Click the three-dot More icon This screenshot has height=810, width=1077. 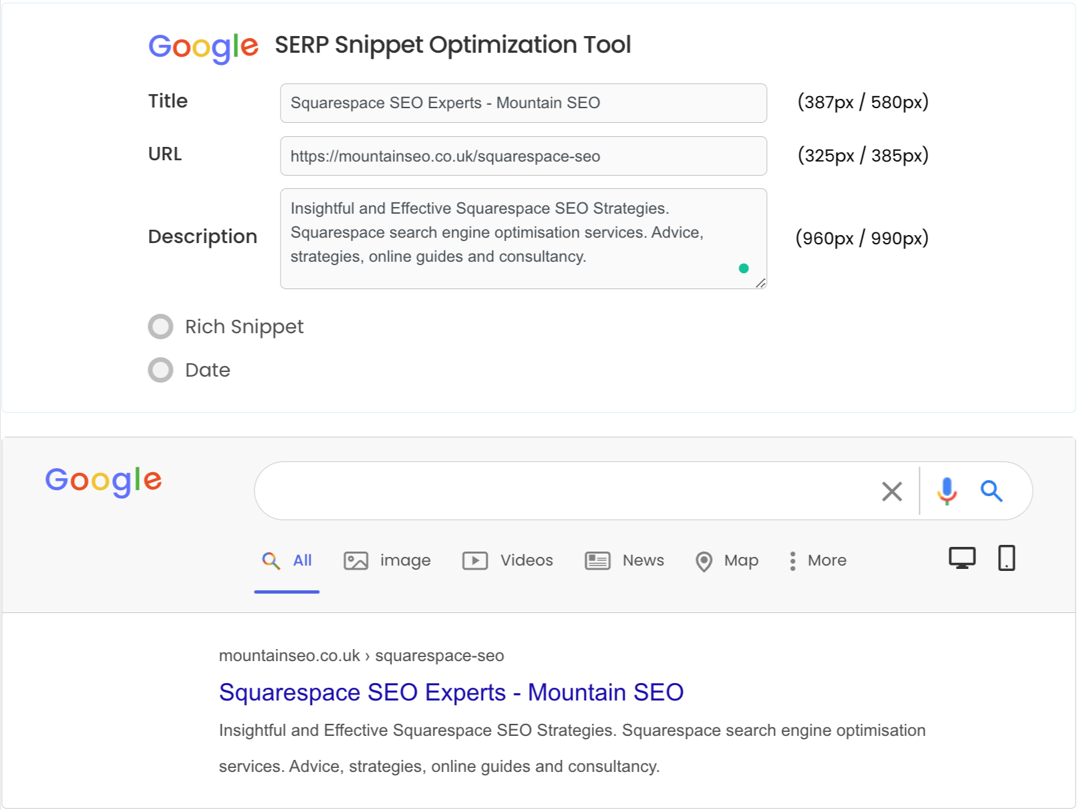coord(792,561)
